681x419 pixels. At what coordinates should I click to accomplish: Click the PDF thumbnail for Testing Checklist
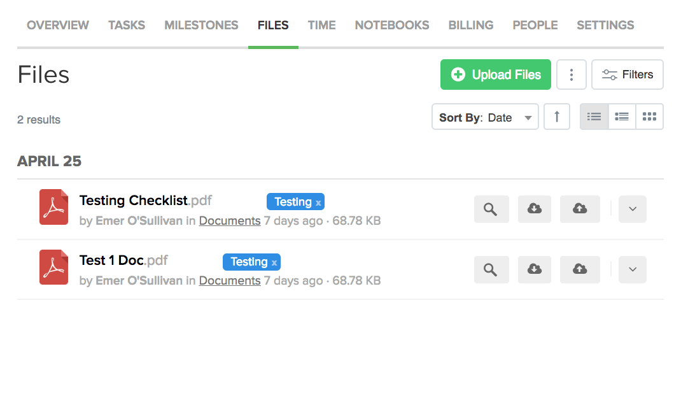(53, 207)
